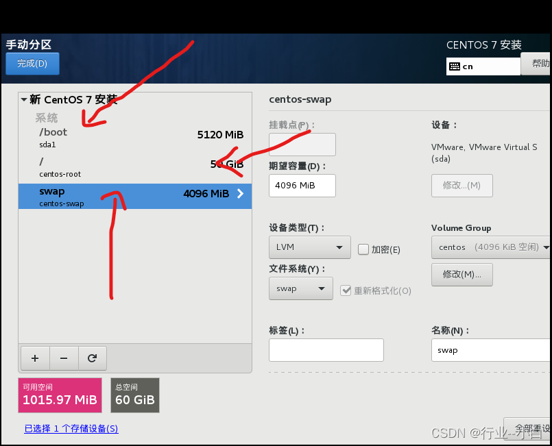Click the 可用空间 1015.97 MiB box
This screenshot has height=446, width=552.
coord(60,395)
